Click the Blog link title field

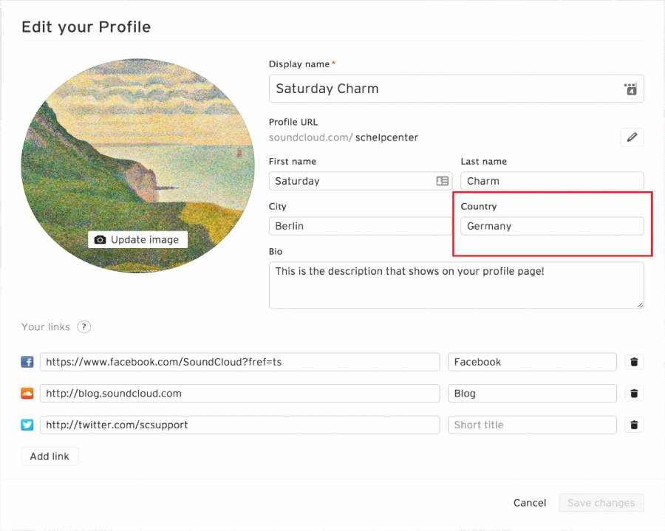[x=532, y=394]
